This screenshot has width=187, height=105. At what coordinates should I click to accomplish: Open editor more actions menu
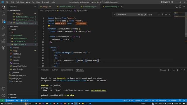[184, 7]
